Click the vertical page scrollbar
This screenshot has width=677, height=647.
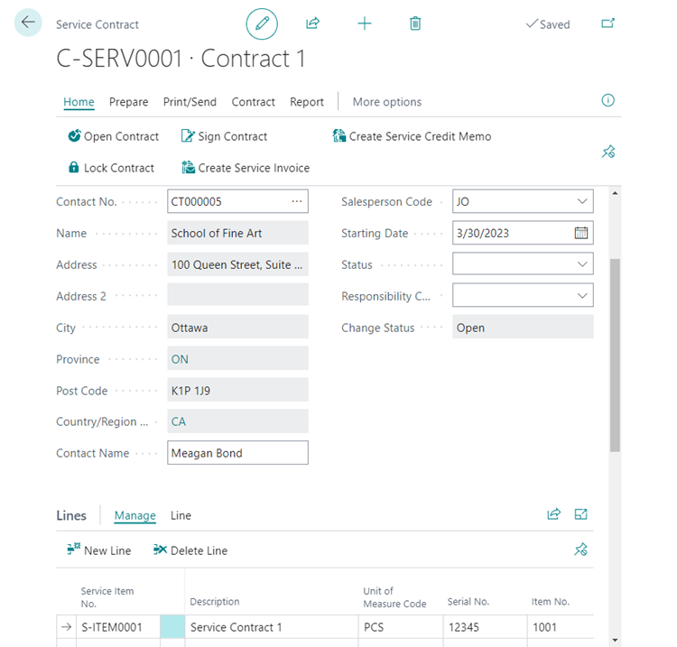click(x=615, y=354)
